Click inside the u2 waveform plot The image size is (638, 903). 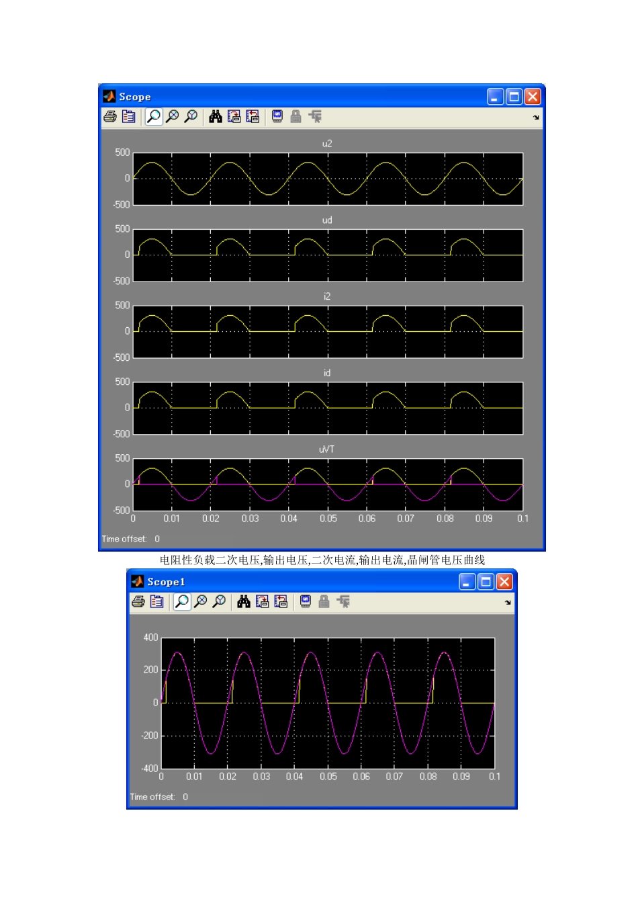point(328,179)
